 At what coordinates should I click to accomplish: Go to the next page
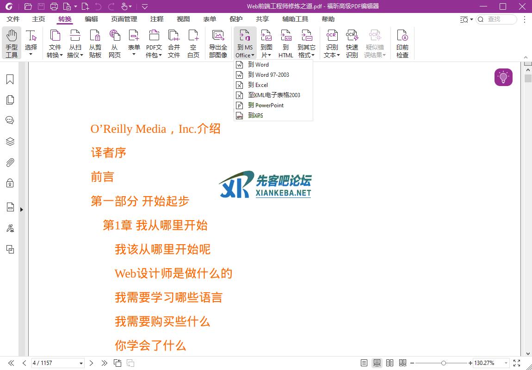(92, 363)
